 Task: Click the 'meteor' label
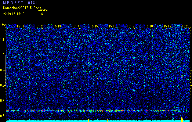[43, 10]
